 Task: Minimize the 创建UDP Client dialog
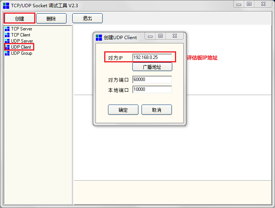tap(150, 36)
